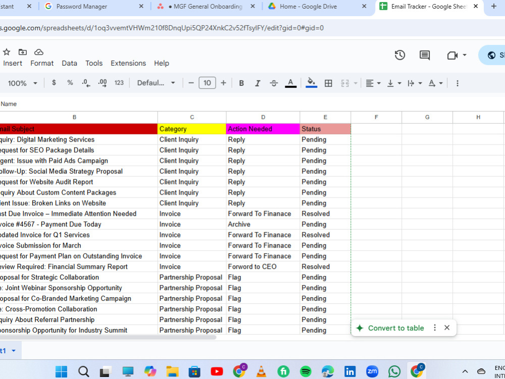505x379 pixels.
Task: Click the Move to folder icon
Action: [x=23, y=52]
